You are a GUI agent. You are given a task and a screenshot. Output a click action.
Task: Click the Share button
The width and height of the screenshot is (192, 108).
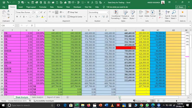click(180, 7)
